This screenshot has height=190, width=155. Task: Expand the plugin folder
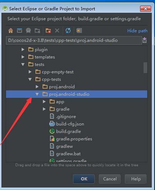[23, 49]
